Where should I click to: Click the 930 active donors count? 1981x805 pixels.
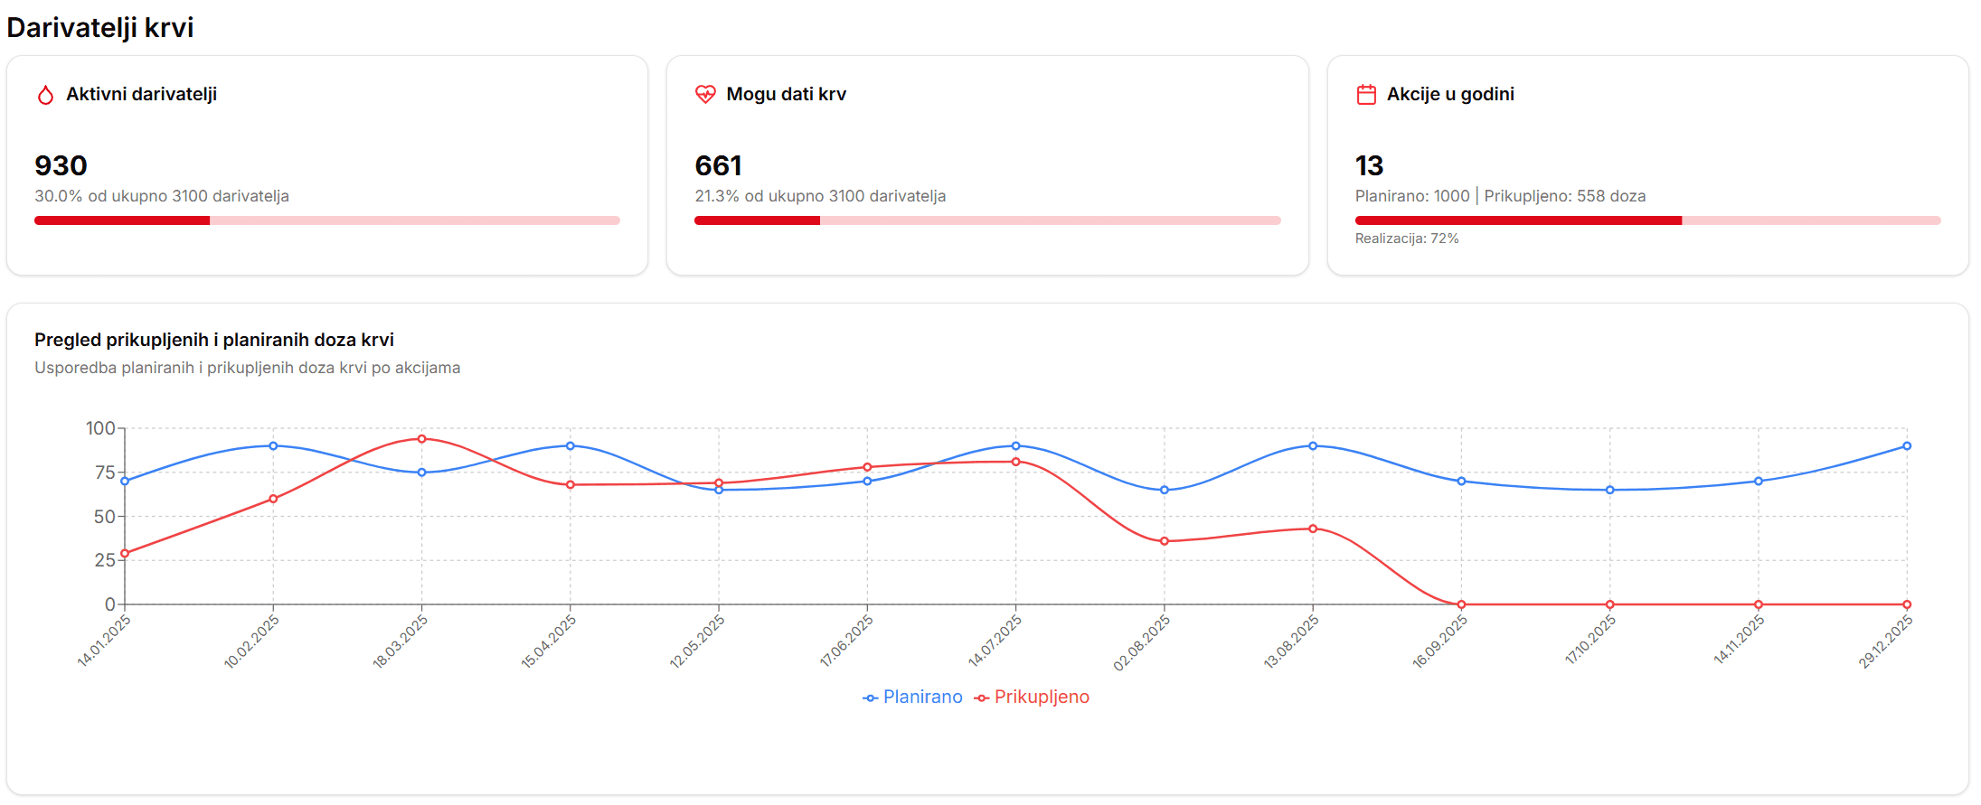pos(61,165)
